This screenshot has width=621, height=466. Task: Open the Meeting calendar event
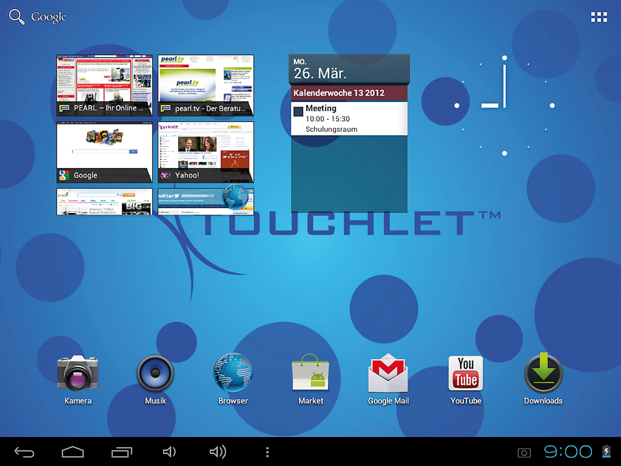349,118
